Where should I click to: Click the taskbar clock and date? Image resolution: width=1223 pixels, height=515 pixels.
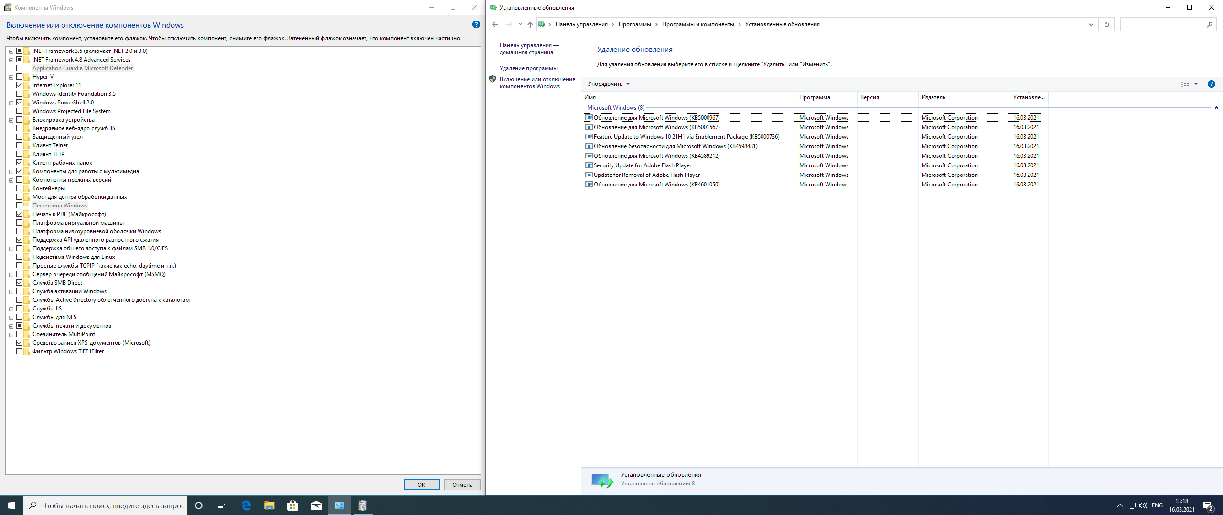pyautogui.click(x=1181, y=505)
